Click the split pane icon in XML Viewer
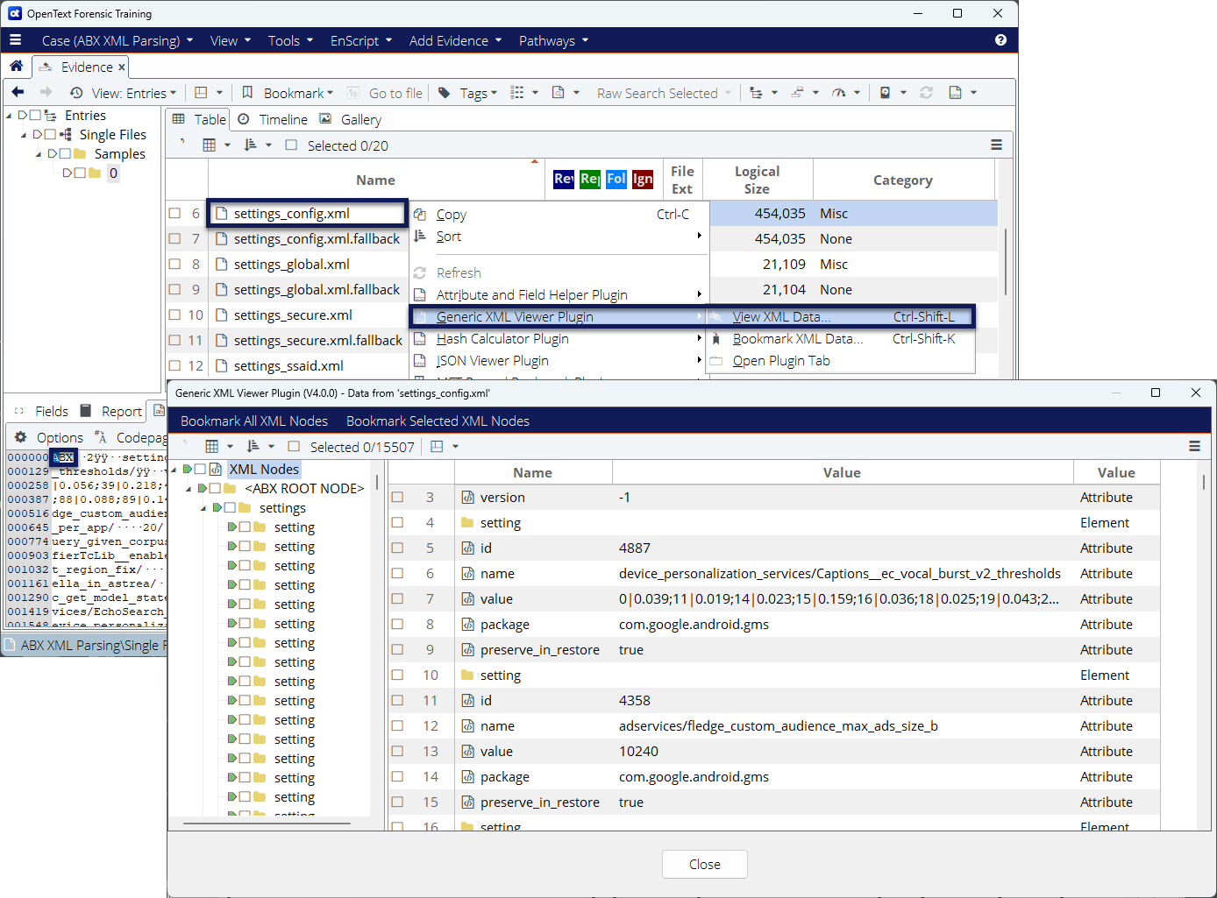1217x898 pixels. pyautogui.click(x=438, y=447)
